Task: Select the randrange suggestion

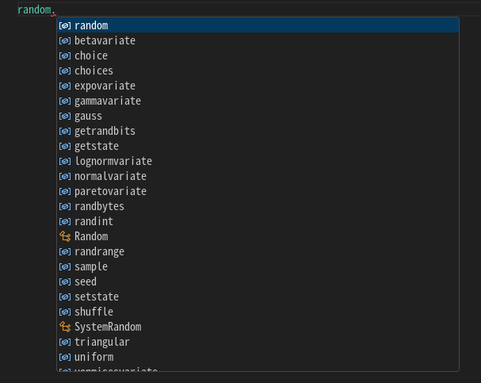Action: (x=99, y=251)
